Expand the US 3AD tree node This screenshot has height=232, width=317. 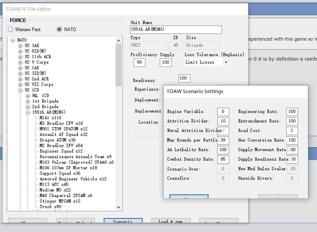pos(20,46)
